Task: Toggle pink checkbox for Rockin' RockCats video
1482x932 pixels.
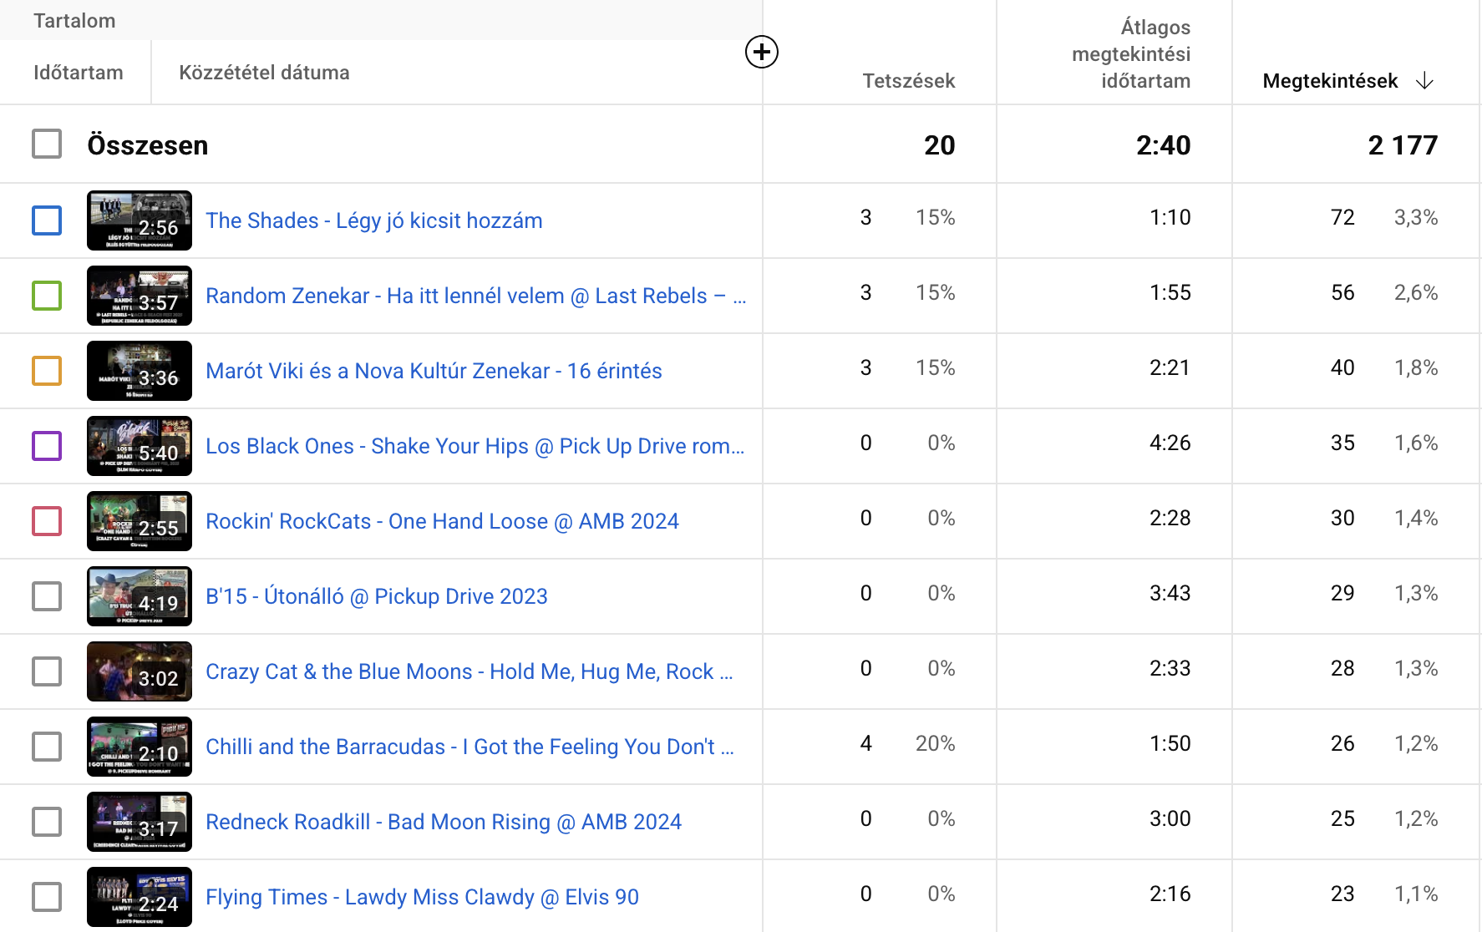Action: pos(47,521)
